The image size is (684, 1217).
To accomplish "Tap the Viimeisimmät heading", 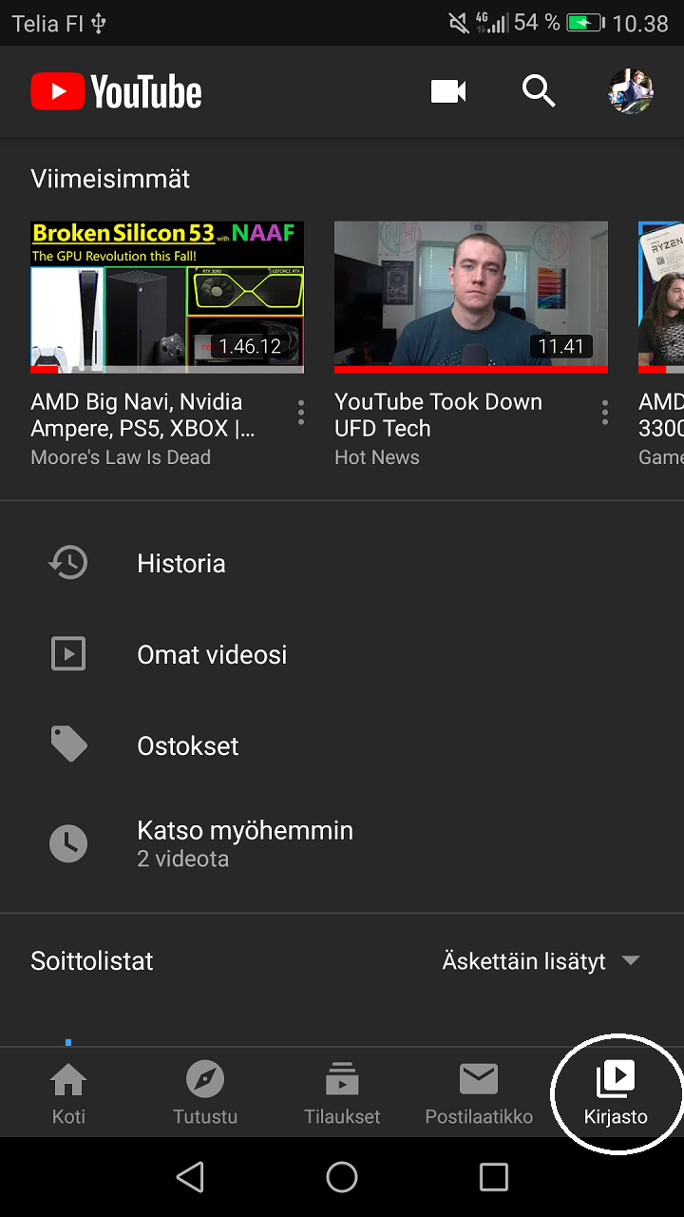I will tap(110, 179).
